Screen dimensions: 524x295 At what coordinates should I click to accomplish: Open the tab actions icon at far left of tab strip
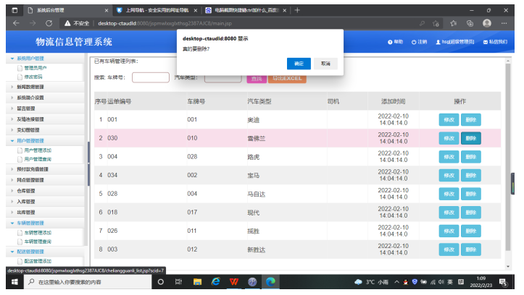pos(14,10)
